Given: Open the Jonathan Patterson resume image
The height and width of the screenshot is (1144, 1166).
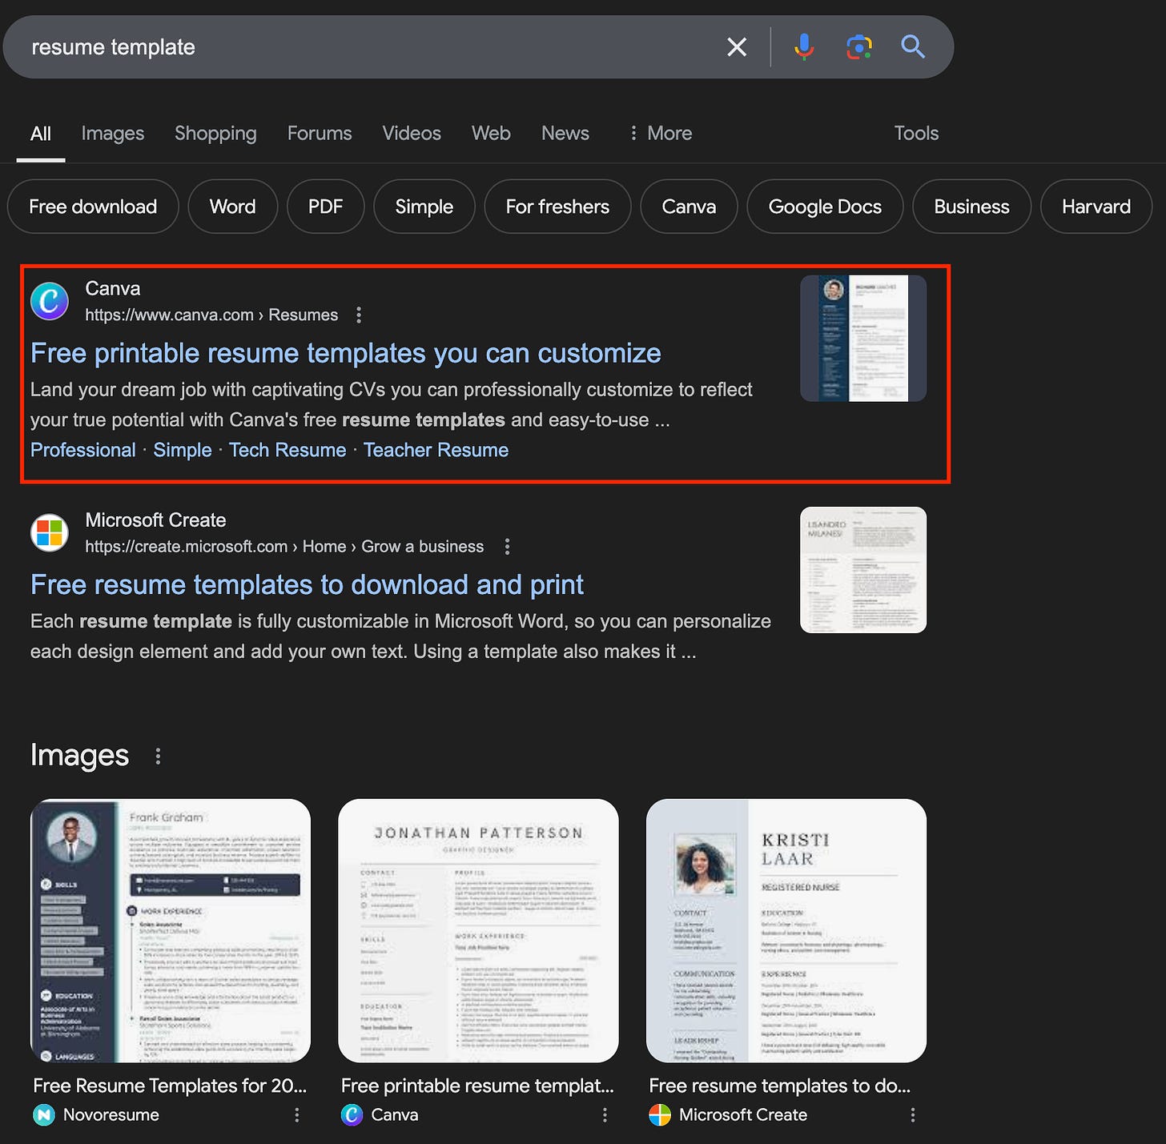Looking at the screenshot, I should 478,931.
